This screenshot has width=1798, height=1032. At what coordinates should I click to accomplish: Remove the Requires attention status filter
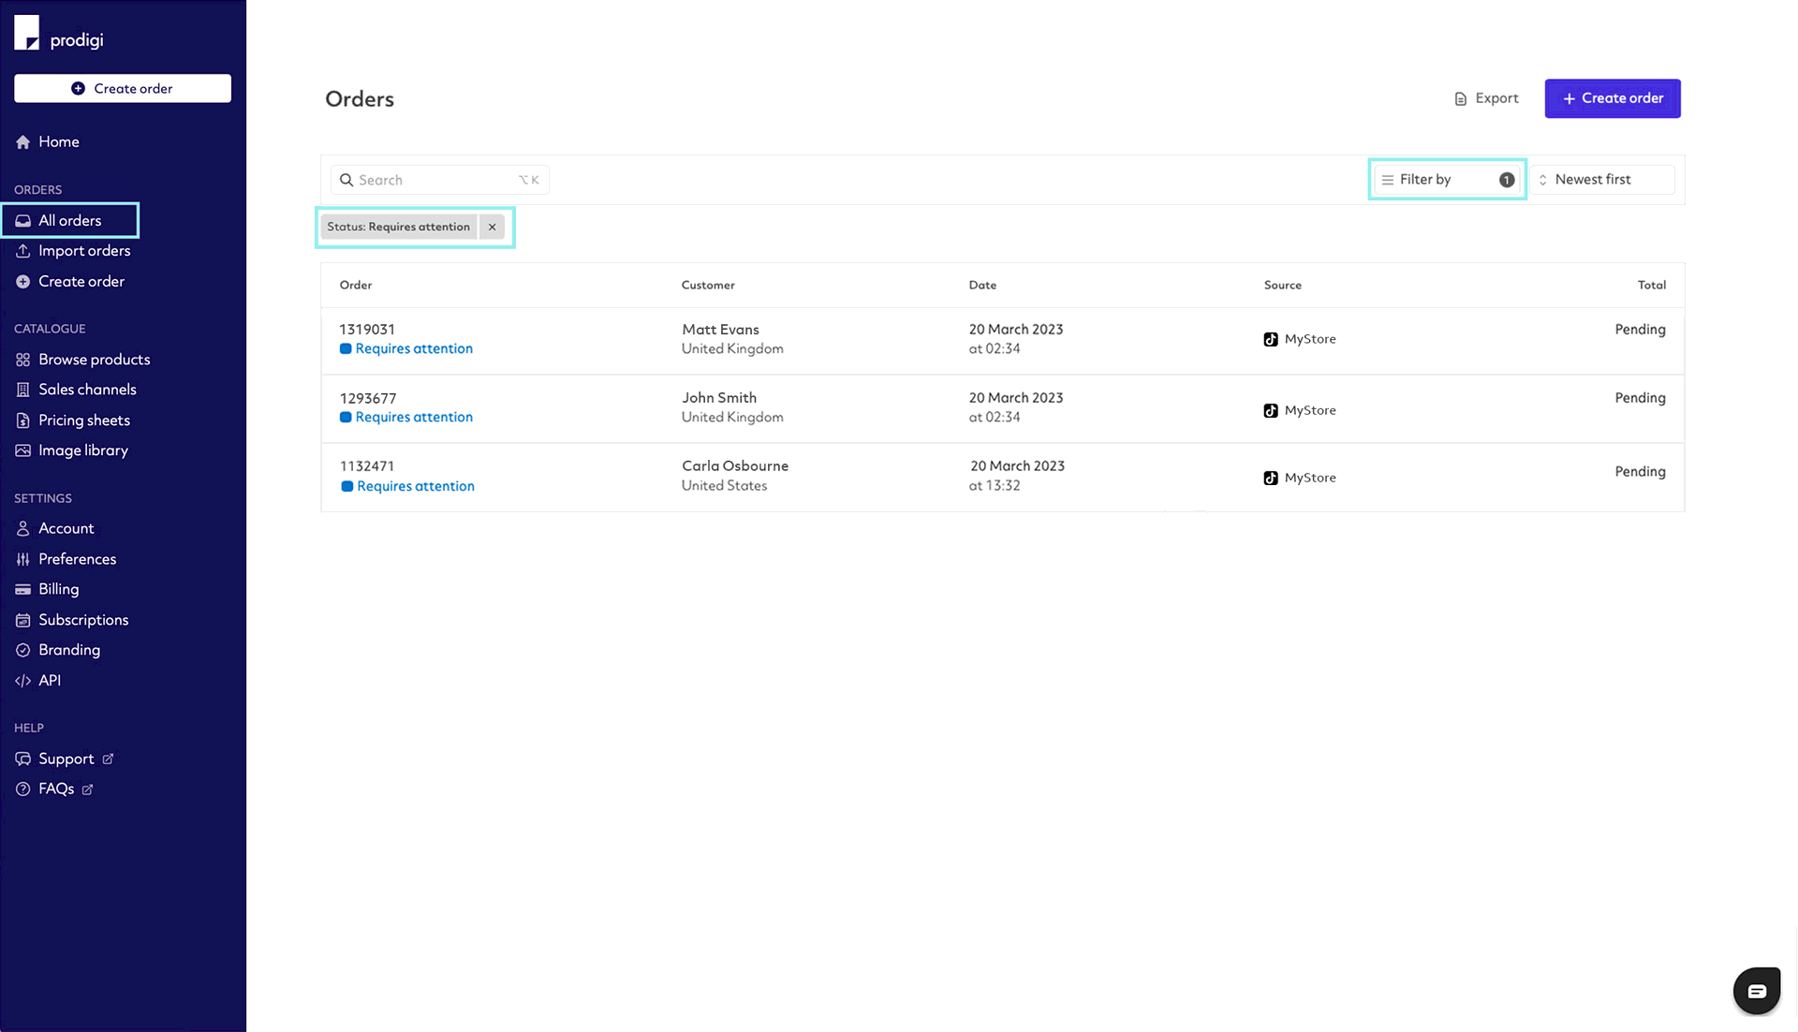pyautogui.click(x=492, y=227)
